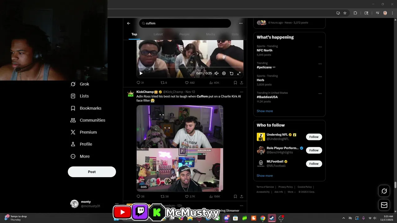Open Chrome media controls icon
397x223 pixels.
(x=377, y=13)
